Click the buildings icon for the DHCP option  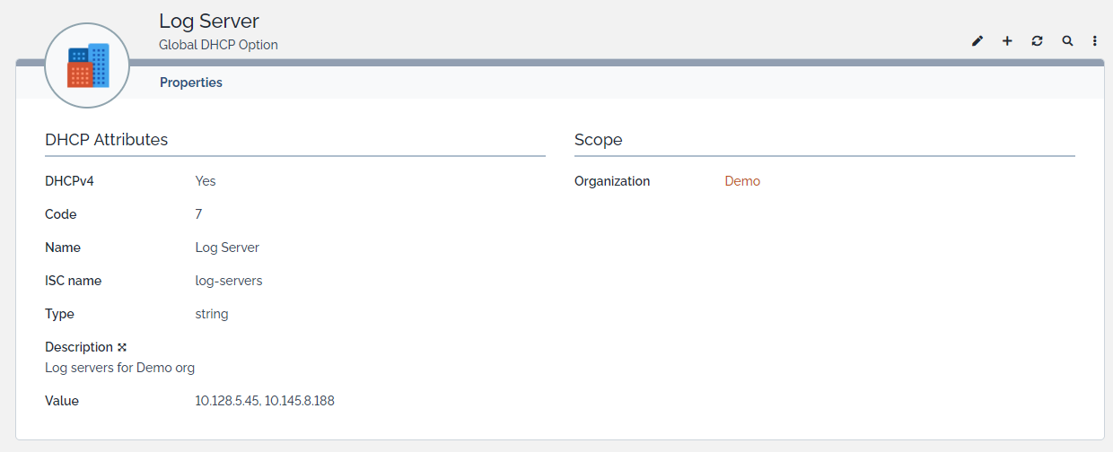[88, 66]
